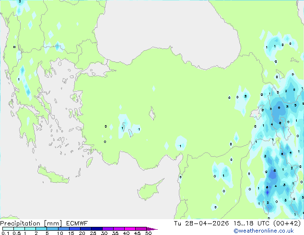Click the 0.1 mm legend color swatch
Image resolution: width=304 pixels, height=235 pixels.
coord(8,229)
